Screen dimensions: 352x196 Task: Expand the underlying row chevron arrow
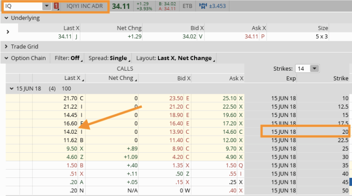8,32
